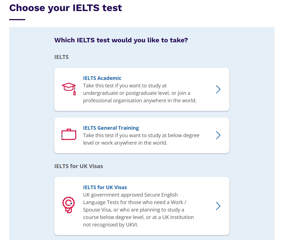Select the IELTS General Training link title
Image resolution: width=285 pixels, height=240 pixels.
coord(111,128)
